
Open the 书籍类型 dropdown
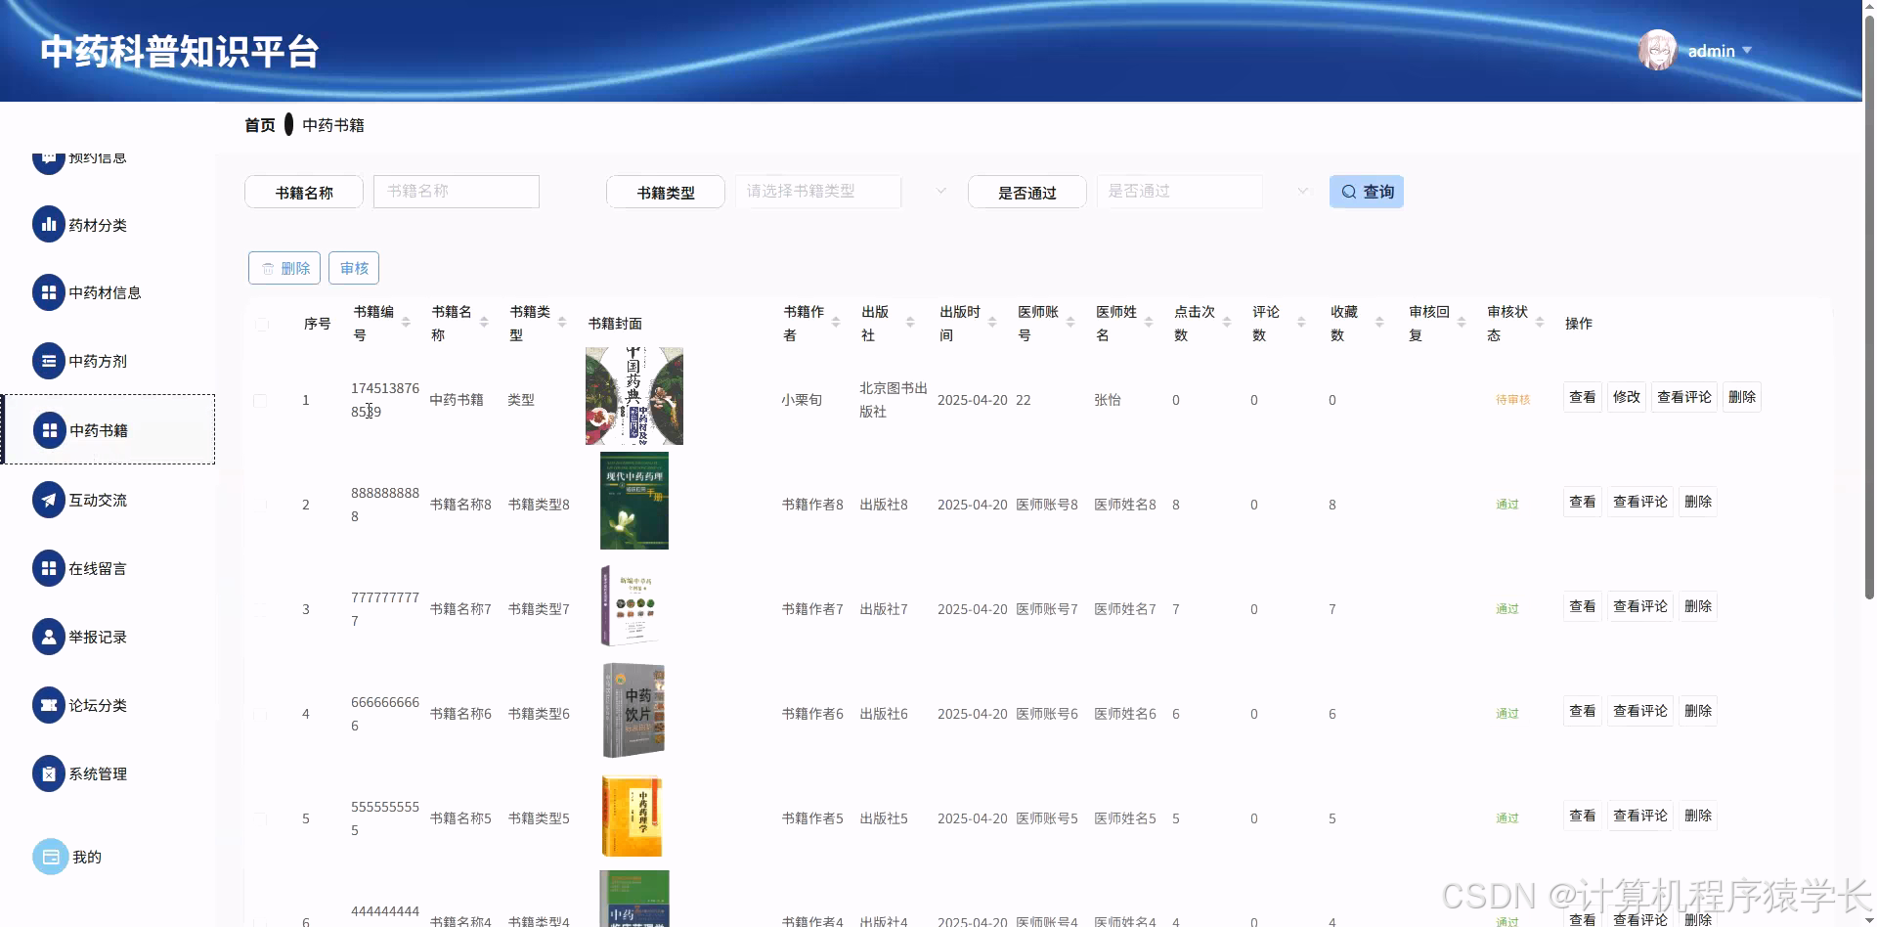point(819,191)
